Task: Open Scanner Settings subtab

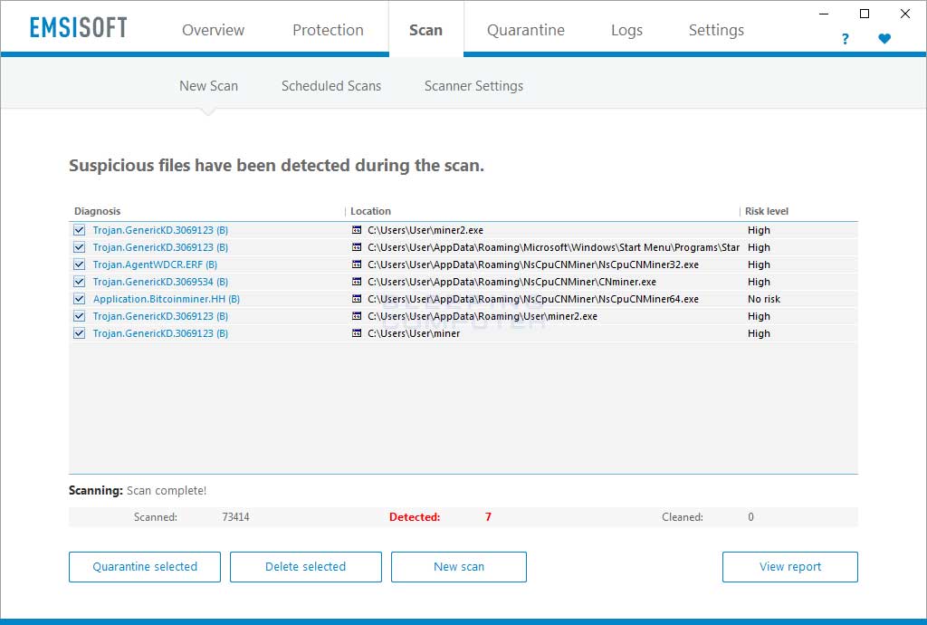Action: tap(473, 86)
